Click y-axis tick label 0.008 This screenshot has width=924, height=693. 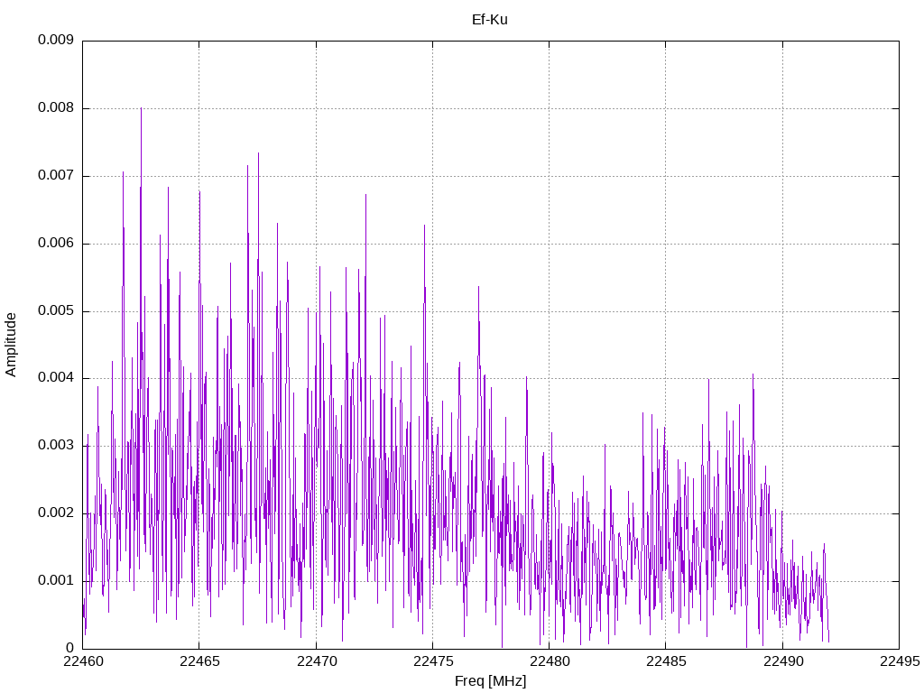pos(56,108)
